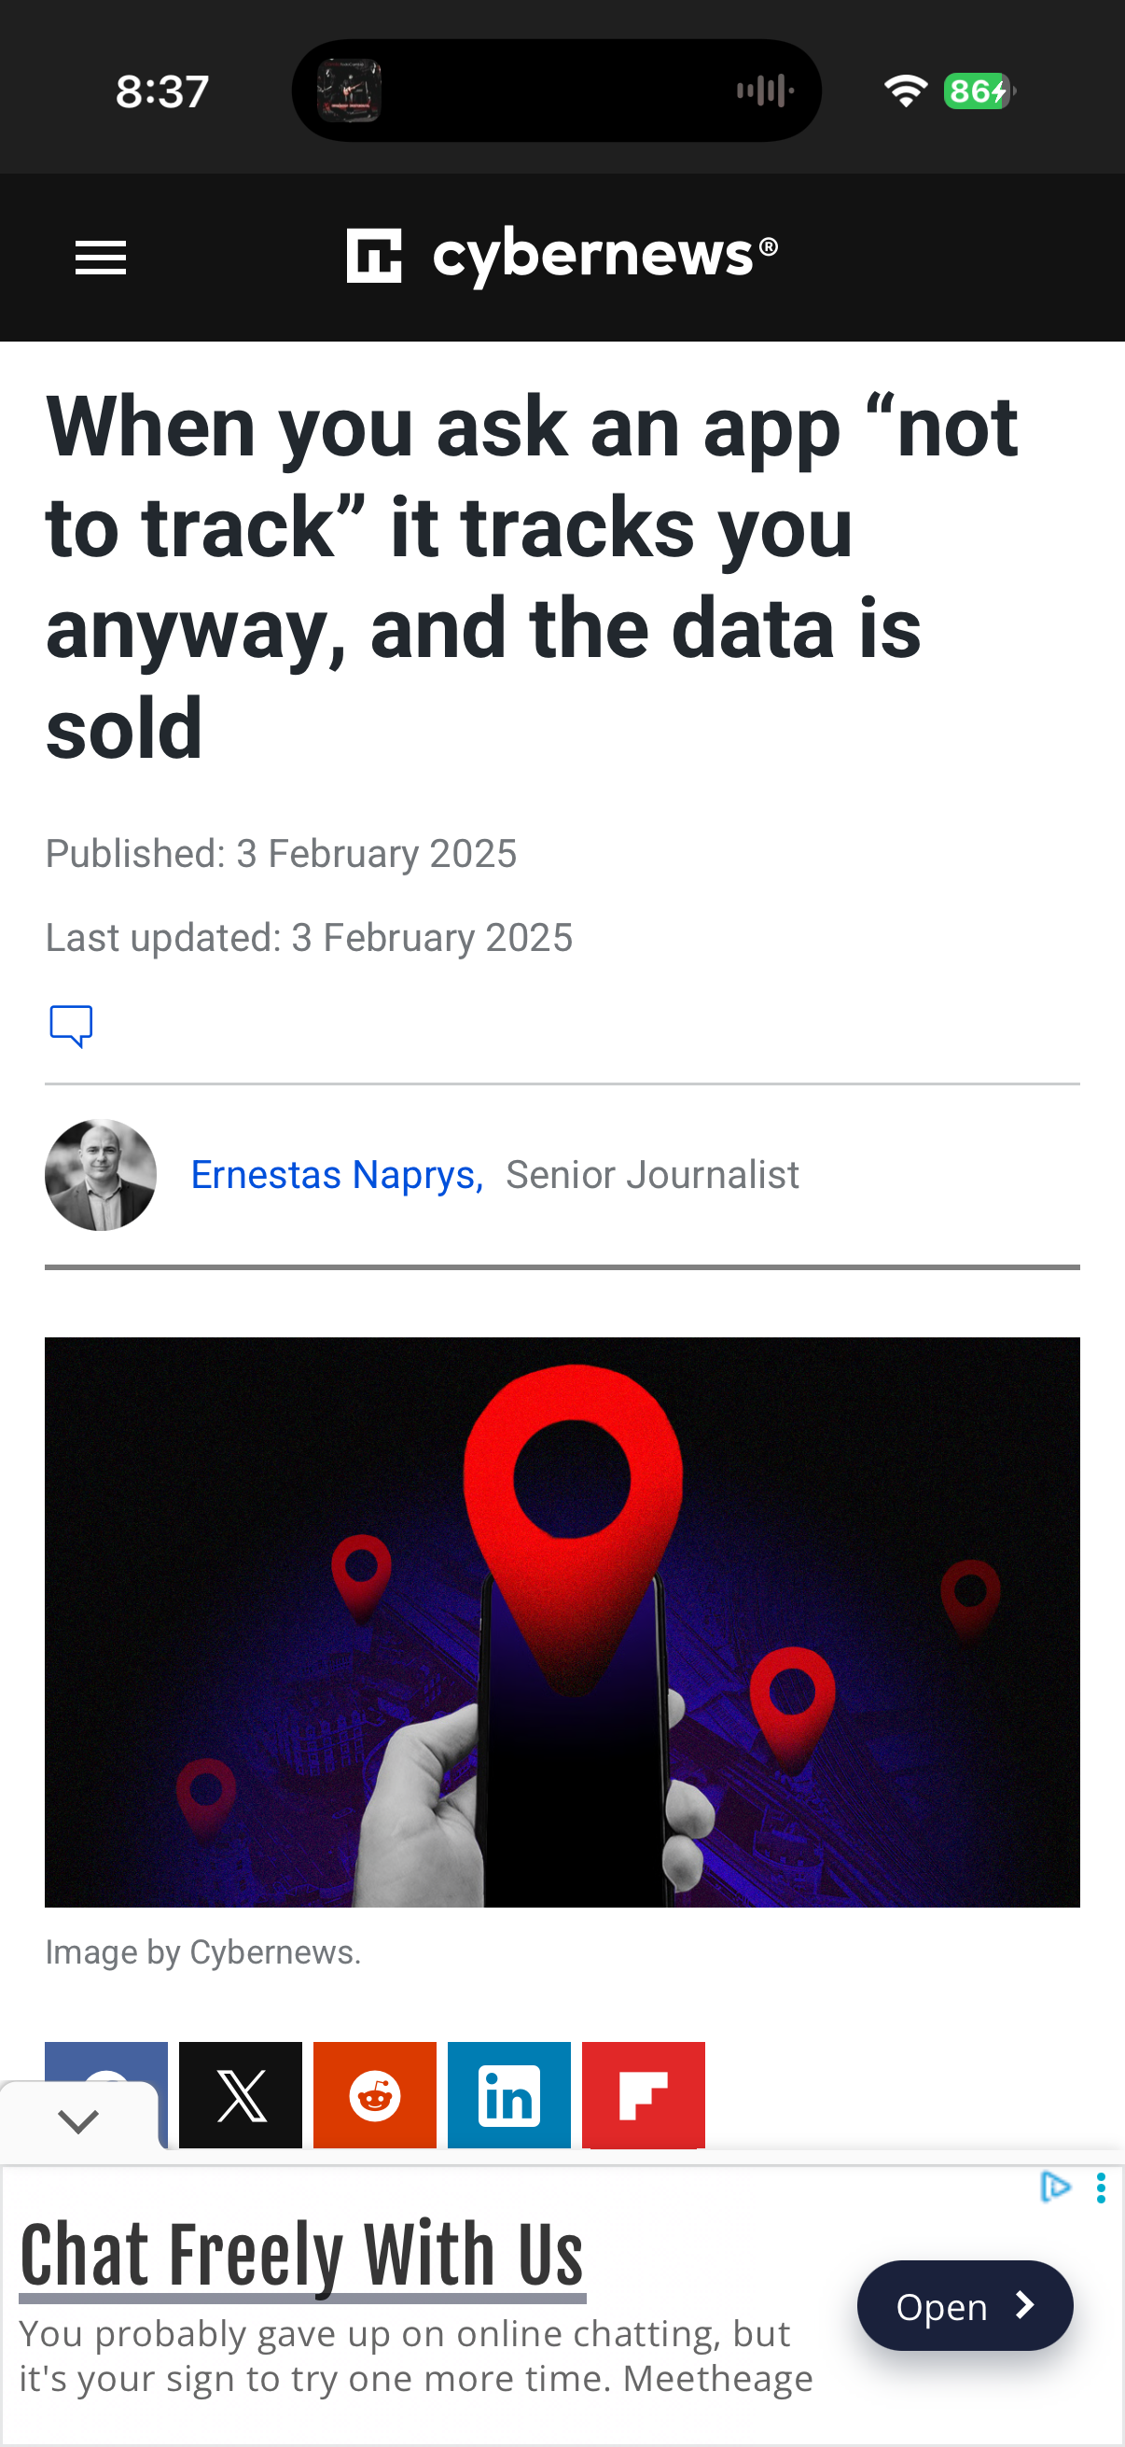Click the Cybernews logo

(x=562, y=257)
